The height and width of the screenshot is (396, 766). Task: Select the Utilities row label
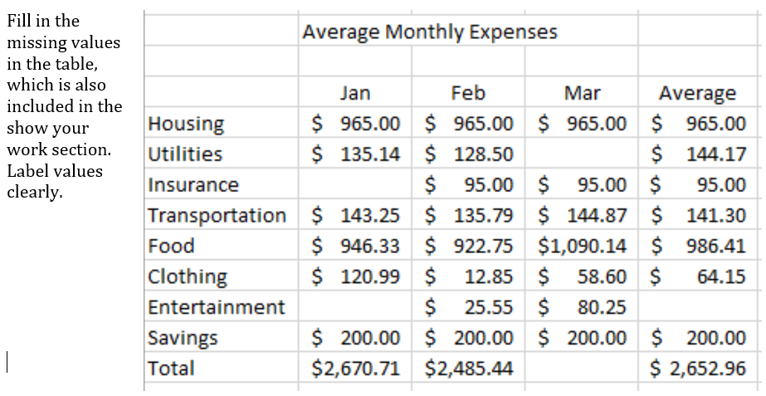coord(185,154)
